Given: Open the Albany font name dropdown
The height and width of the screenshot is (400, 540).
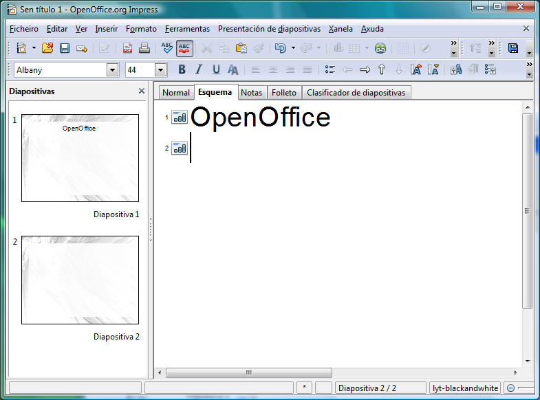Looking at the screenshot, I should (x=113, y=70).
